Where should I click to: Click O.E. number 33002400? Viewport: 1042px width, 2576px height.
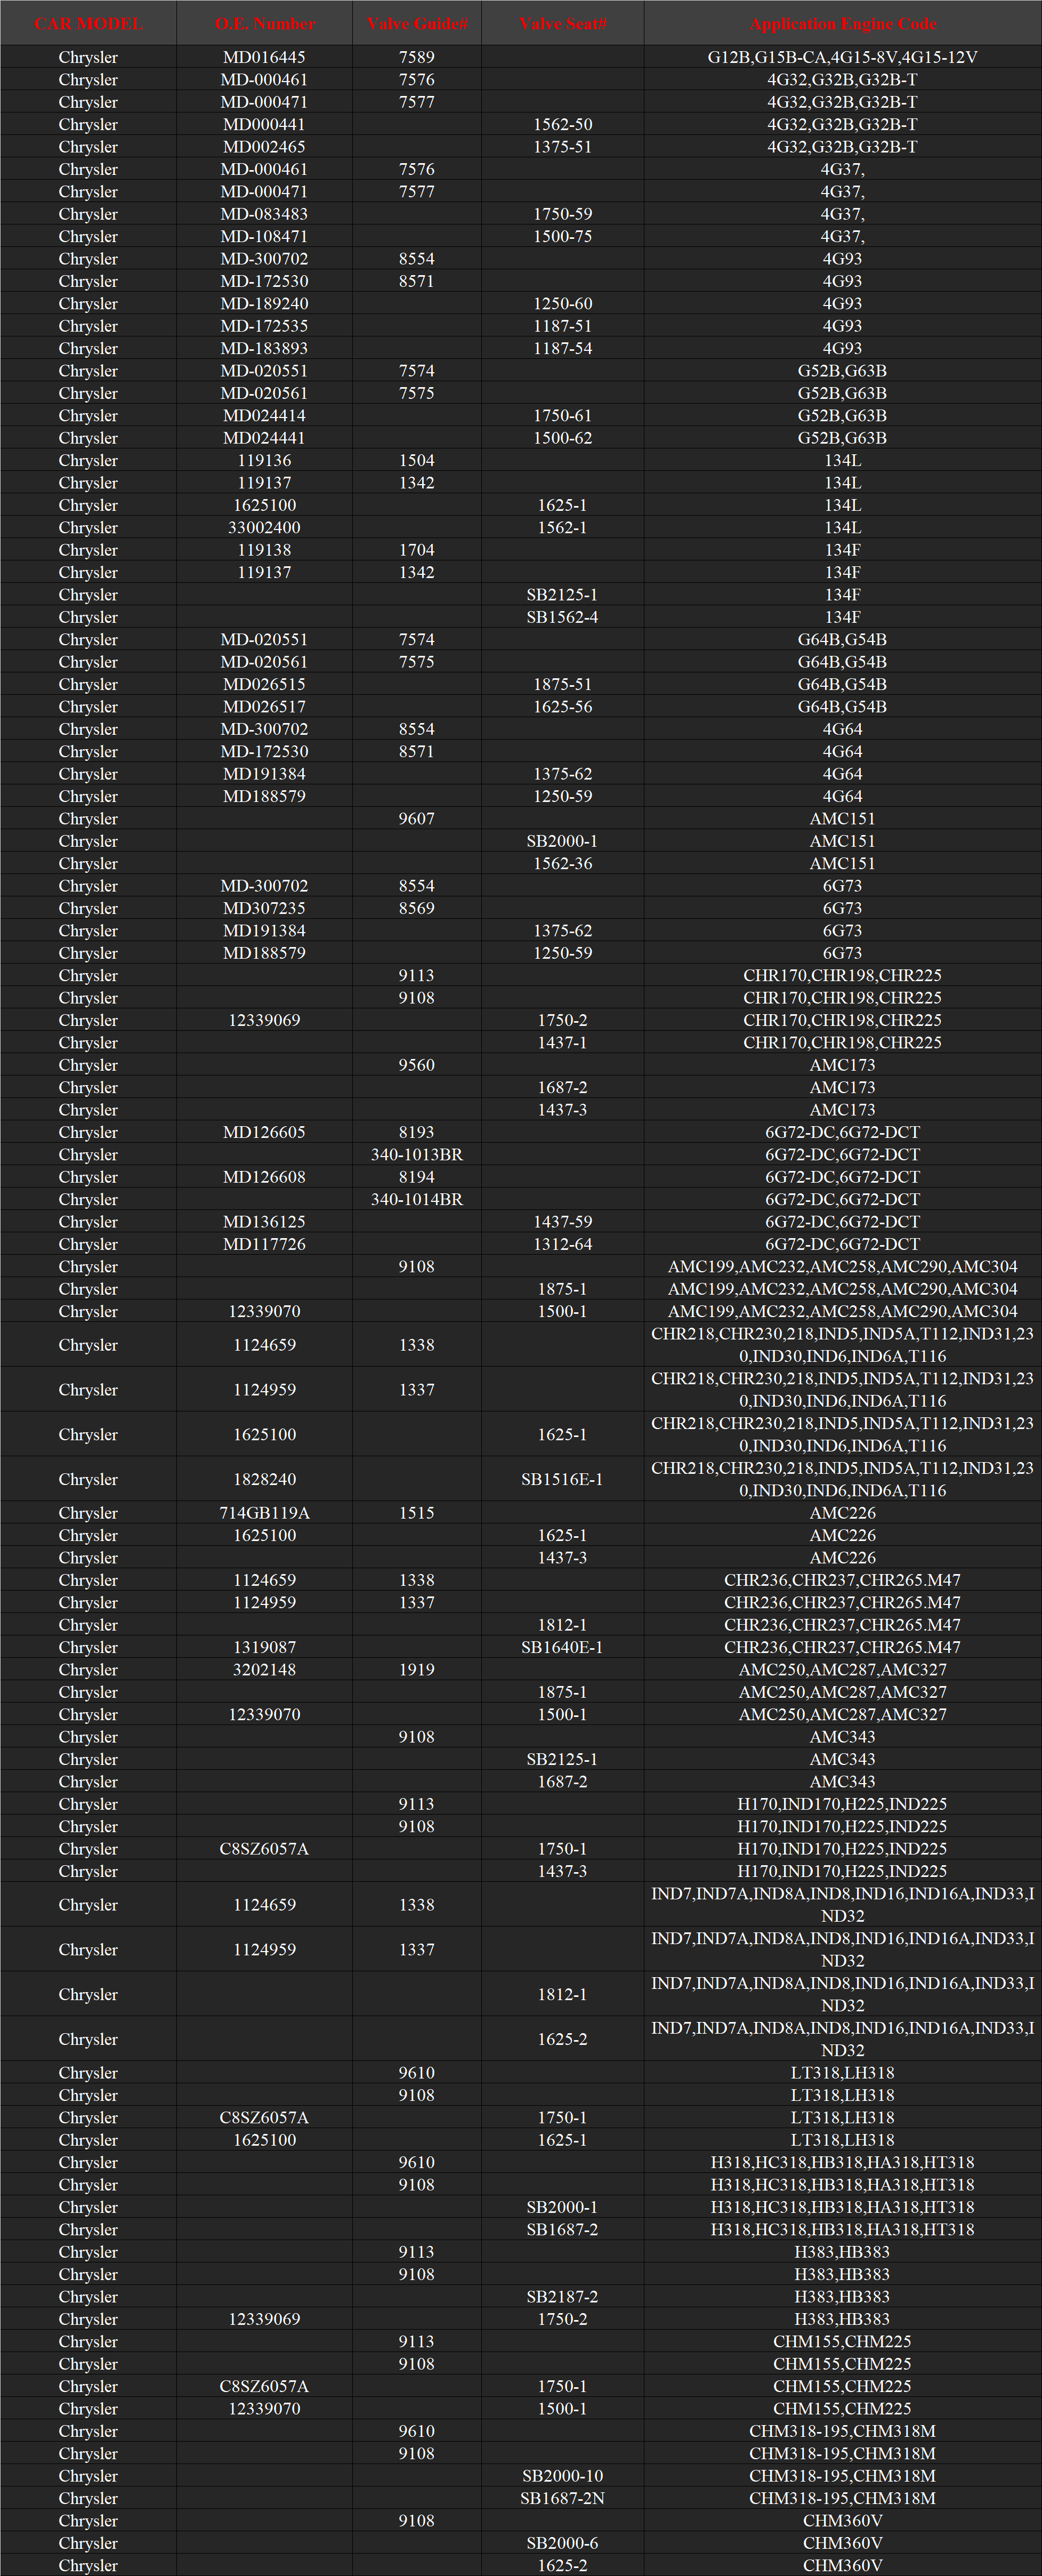click(265, 527)
